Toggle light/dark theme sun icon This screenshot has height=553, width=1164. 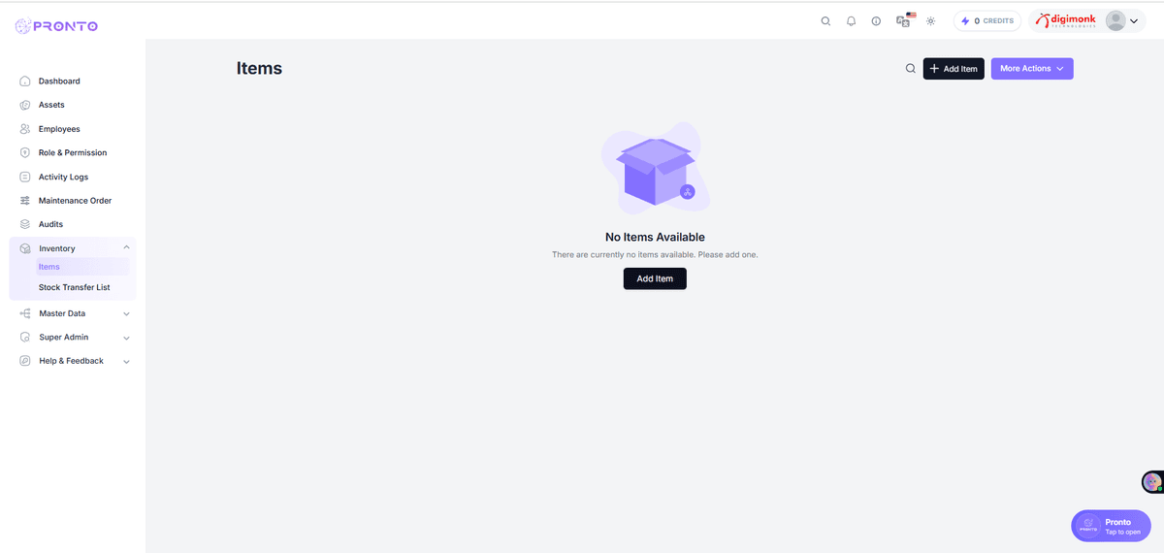coord(930,20)
